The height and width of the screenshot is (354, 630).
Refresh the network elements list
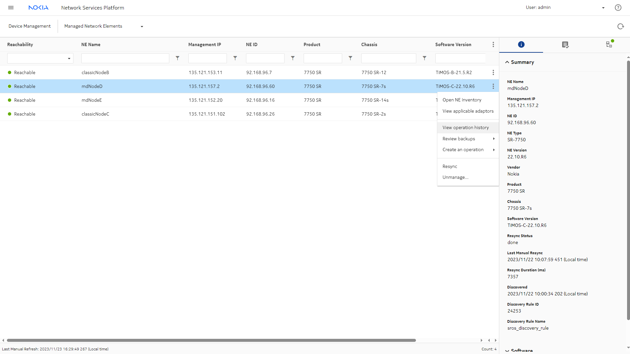[x=620, y=26]
